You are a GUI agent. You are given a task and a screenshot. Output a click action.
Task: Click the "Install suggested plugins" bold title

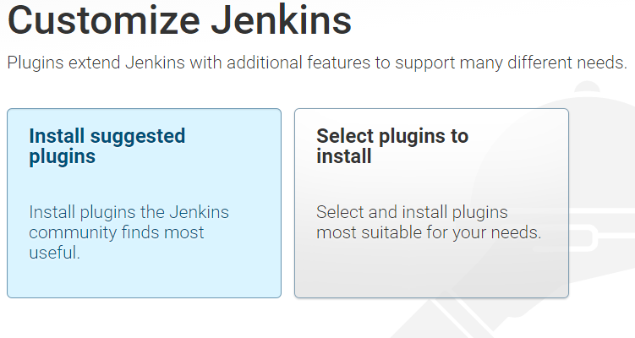tap(107, 146)
